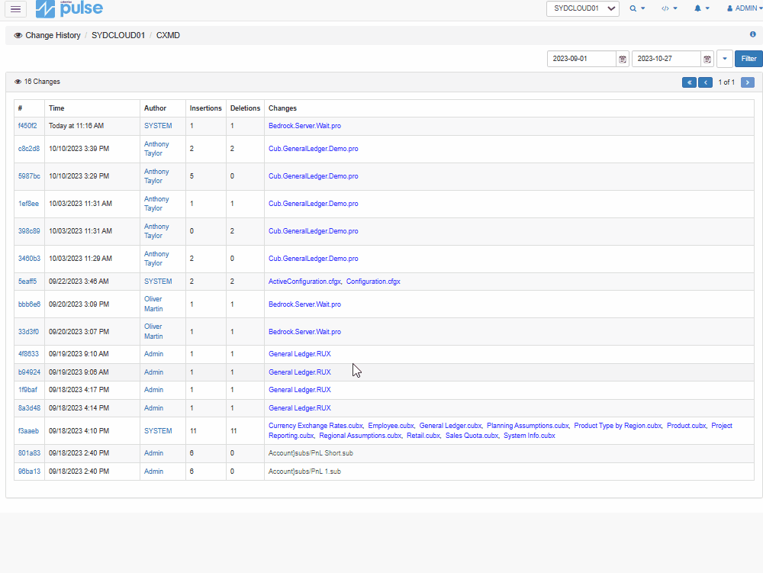Open commit 96ba13

[29, 472]
